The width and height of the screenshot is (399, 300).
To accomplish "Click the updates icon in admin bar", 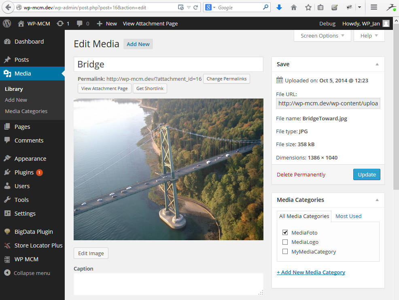I will (x=62, y=23).
